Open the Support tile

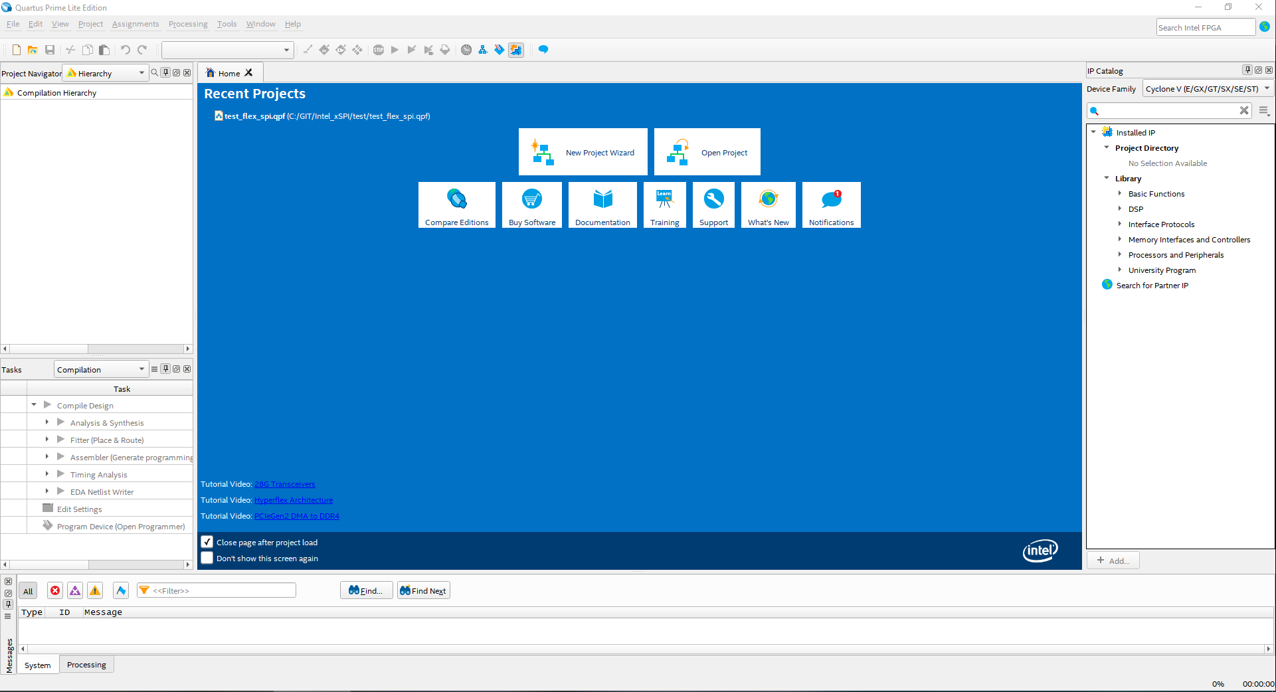pos(714,205)
